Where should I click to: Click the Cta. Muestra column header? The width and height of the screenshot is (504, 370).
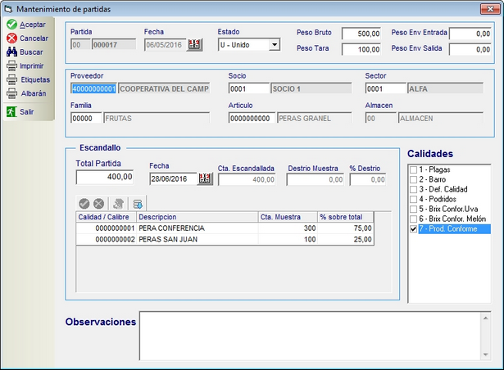(288, 217)
